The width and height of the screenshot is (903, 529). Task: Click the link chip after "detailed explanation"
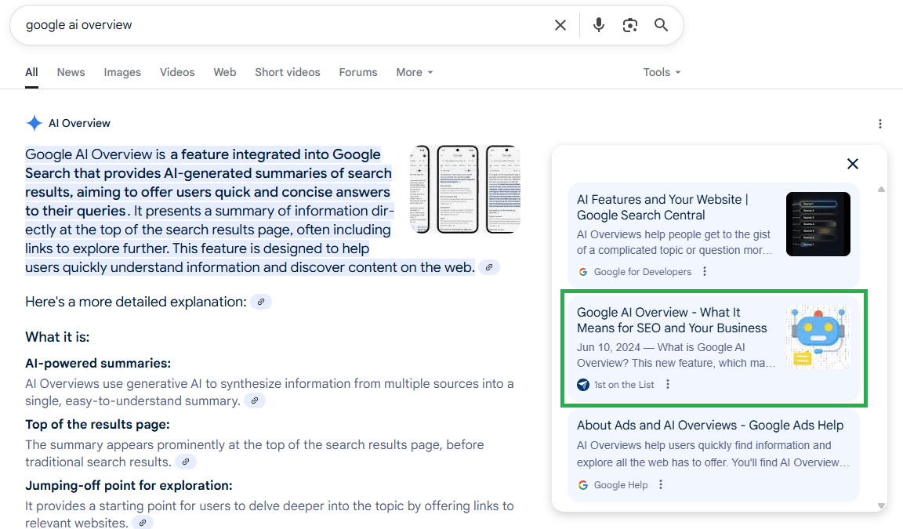pyautogui.click(x=261, y=301)
